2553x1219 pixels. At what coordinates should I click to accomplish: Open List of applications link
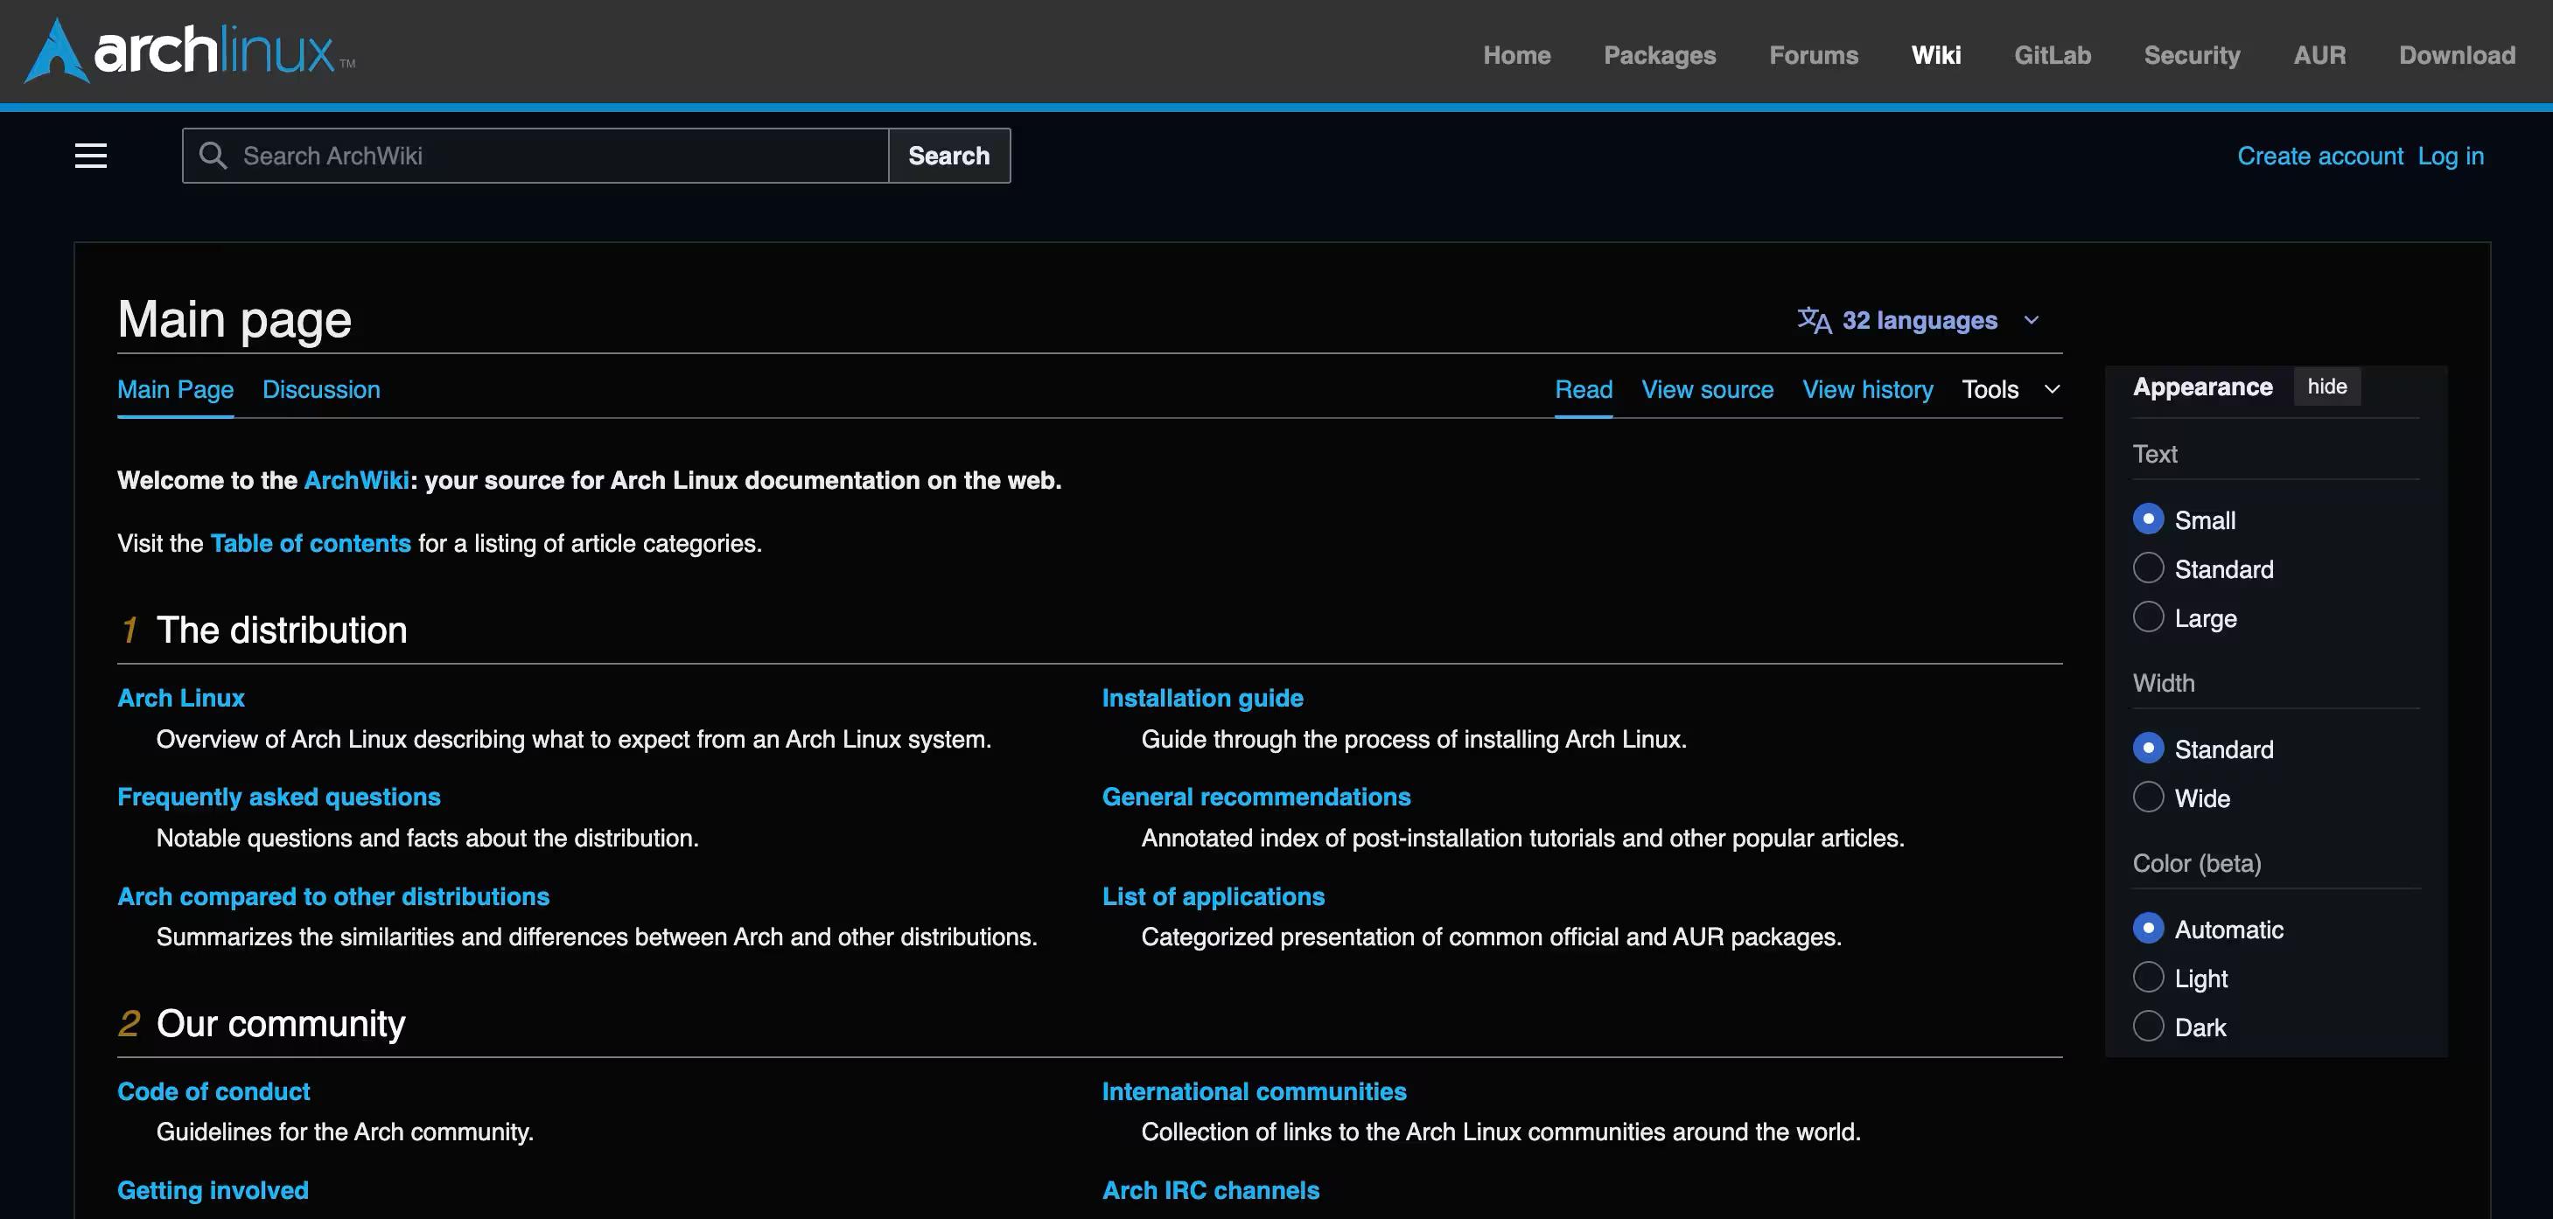click(x=1214, y=896)
